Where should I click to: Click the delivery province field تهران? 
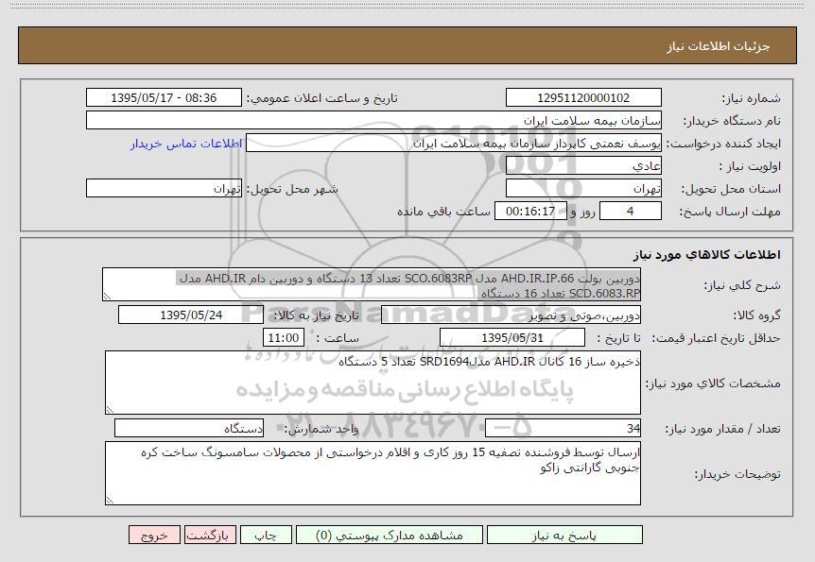583,189
